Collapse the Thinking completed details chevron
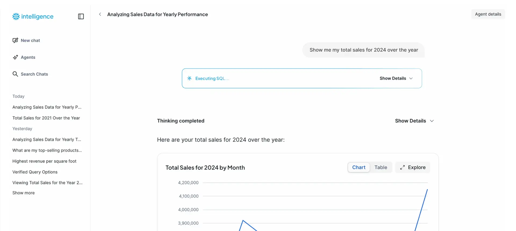Screen dimensions: 516x231 (x=432, y=121)
